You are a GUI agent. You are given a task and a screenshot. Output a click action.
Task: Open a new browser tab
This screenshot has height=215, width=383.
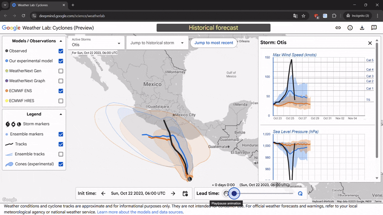pyautogui.click(x=73, y=5)
